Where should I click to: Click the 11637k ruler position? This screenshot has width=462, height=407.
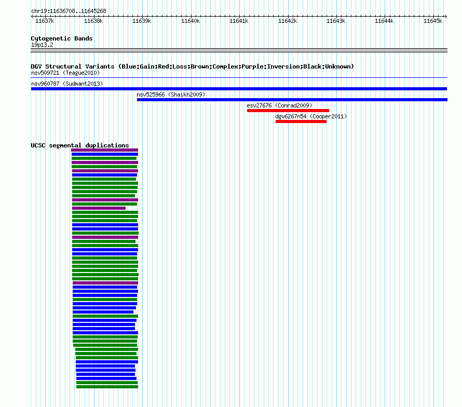(x=45, y=21)
